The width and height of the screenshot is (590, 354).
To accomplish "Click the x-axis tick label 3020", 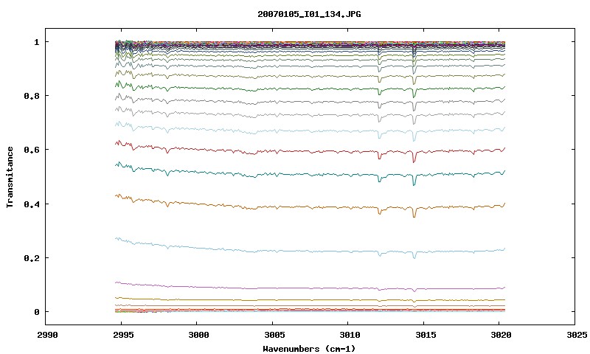I will tap(501, 335).
